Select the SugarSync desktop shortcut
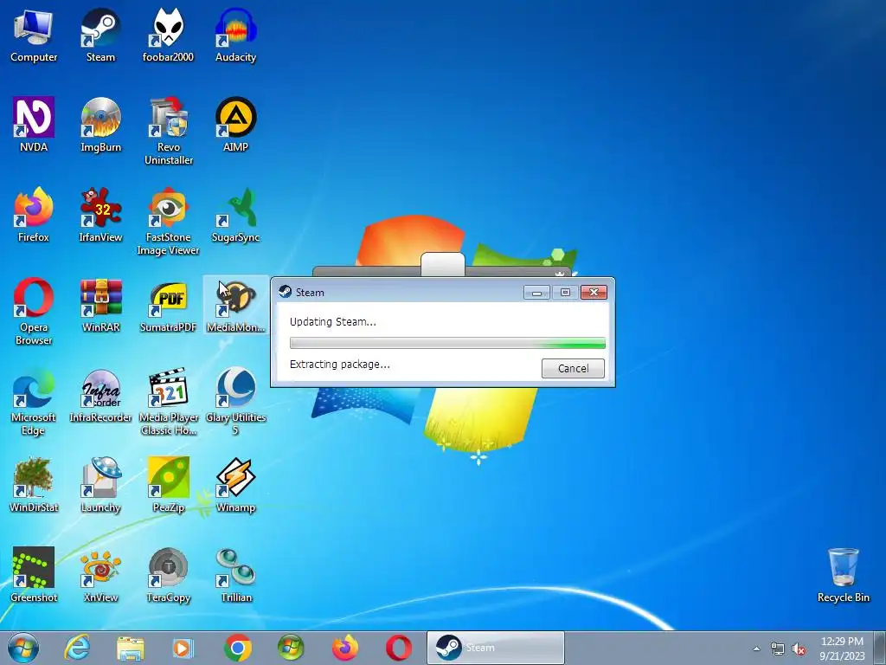 pos(235,215)
